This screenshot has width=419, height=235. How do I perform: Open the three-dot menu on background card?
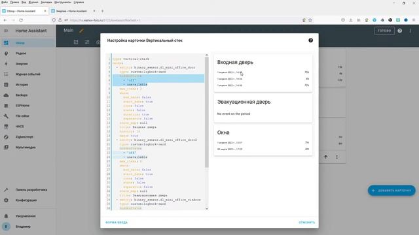tap(337, 157)
